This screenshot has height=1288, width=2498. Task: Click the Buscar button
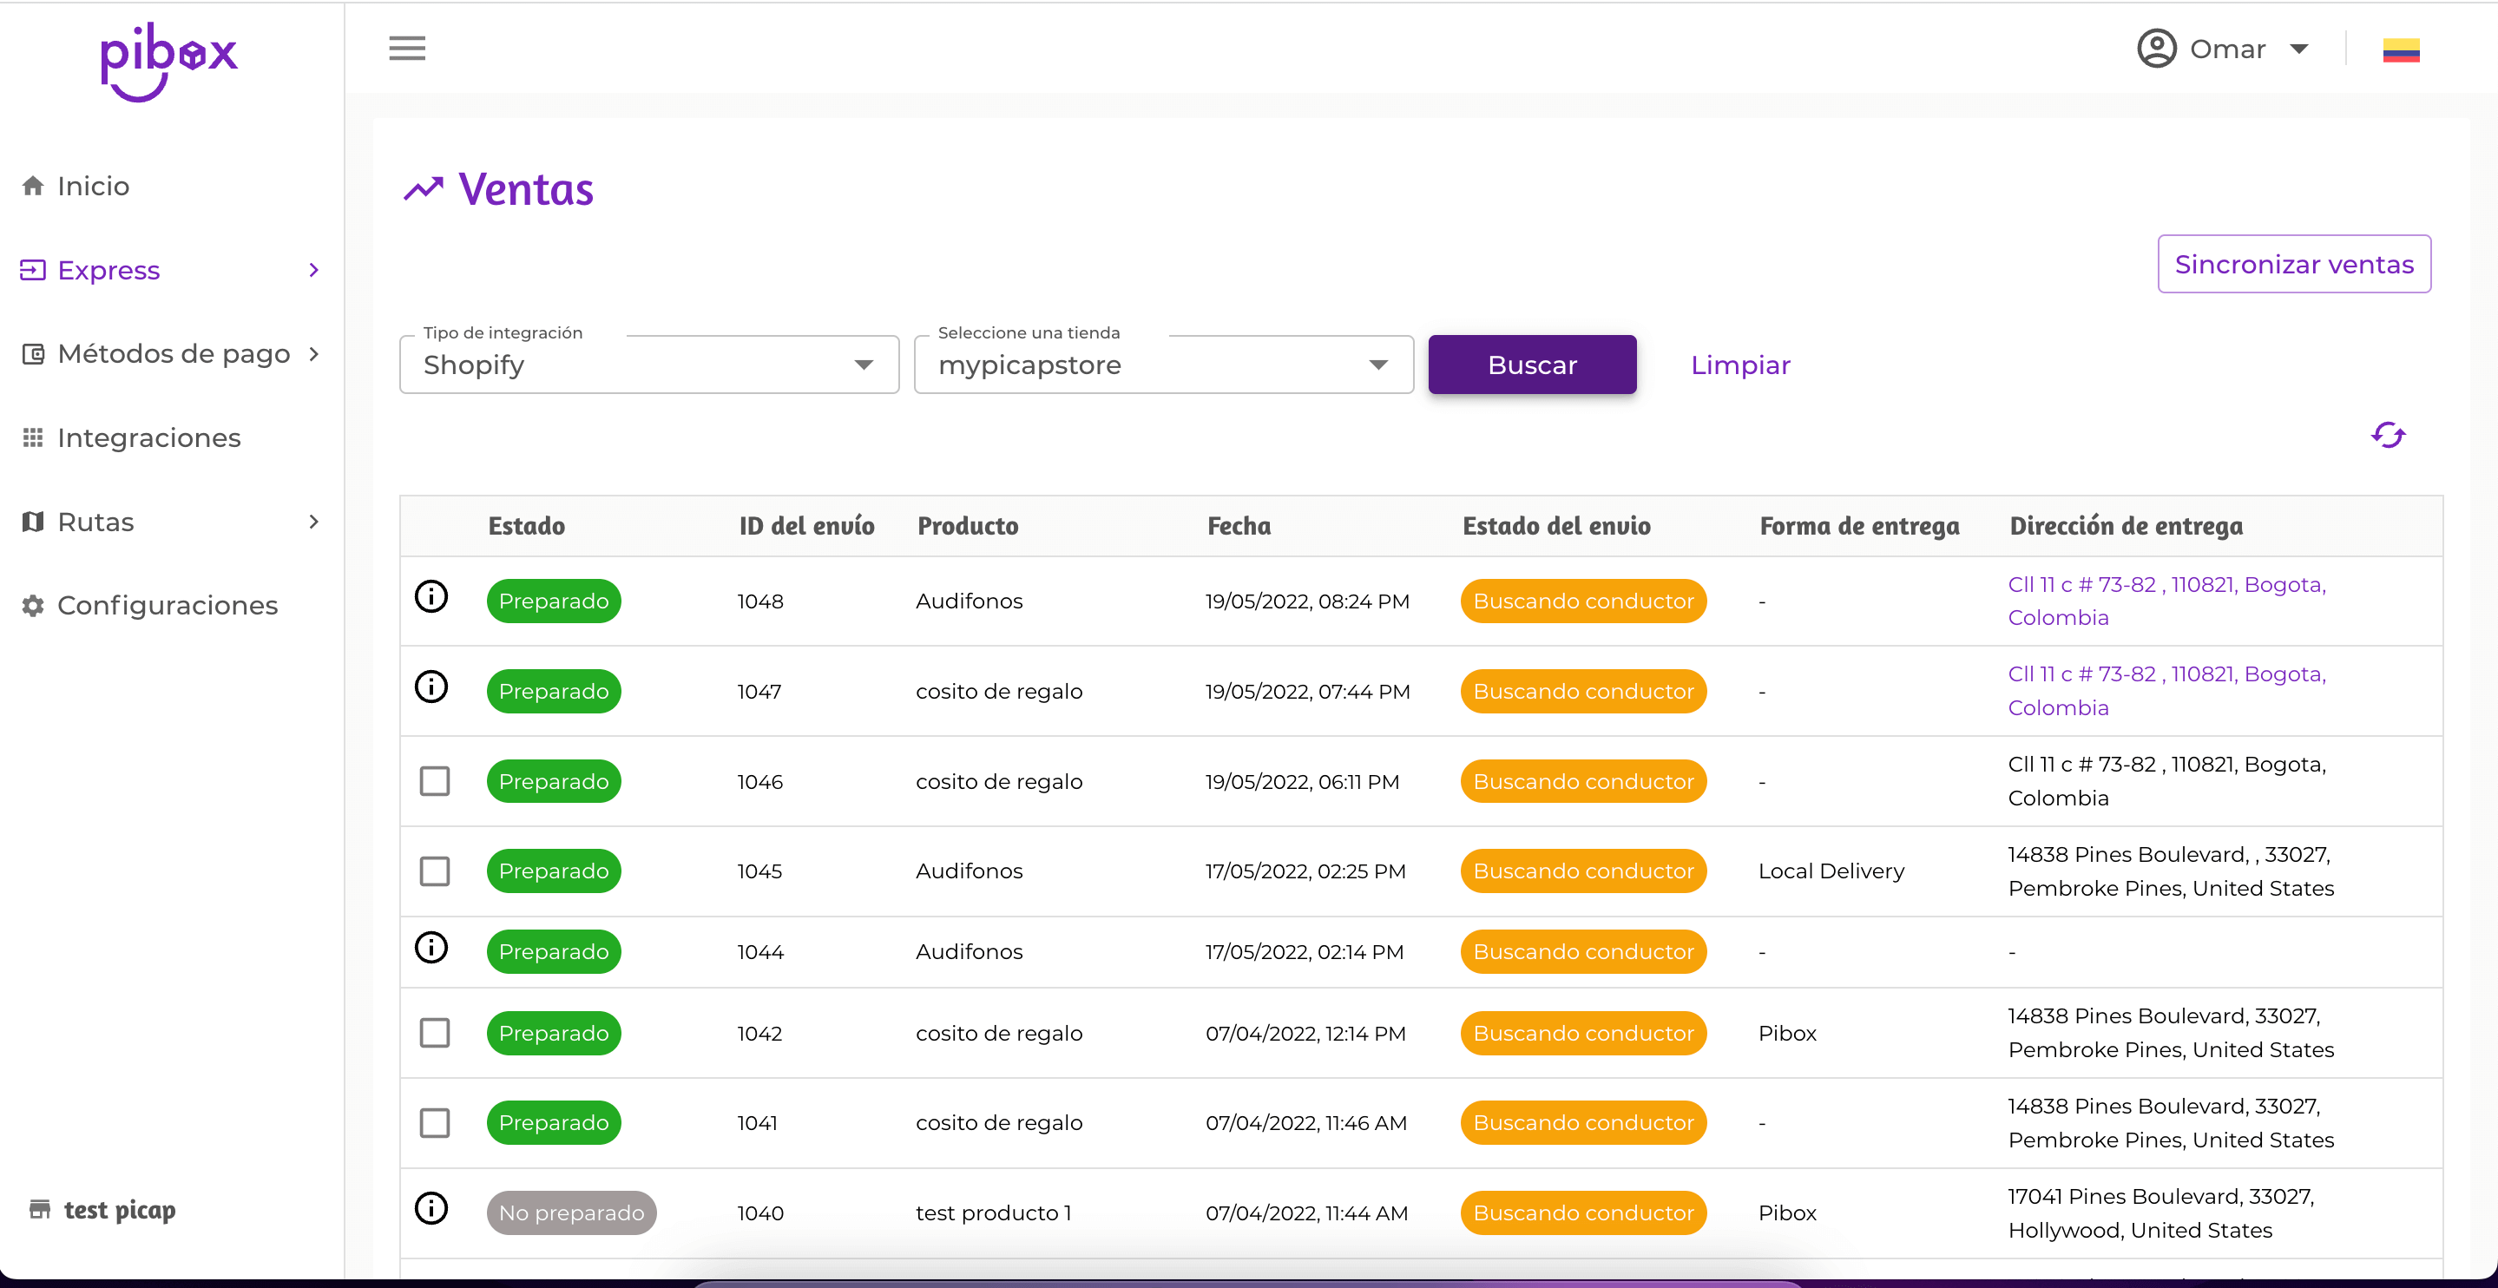click(1532, 365)
